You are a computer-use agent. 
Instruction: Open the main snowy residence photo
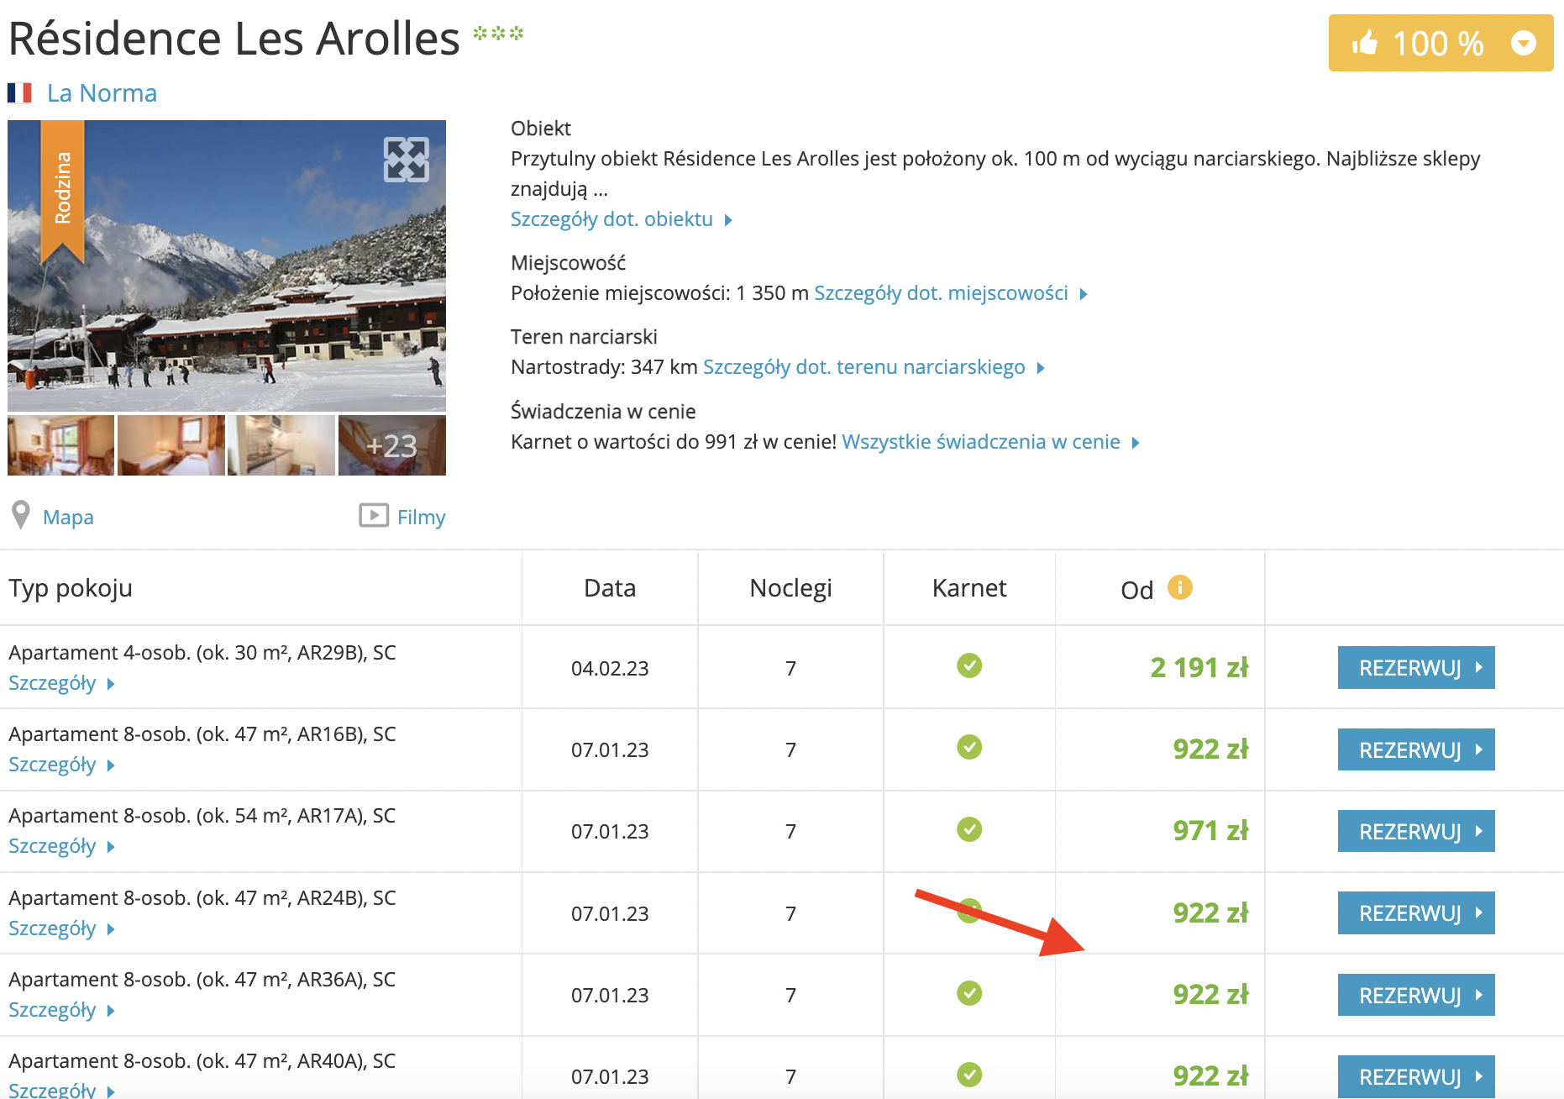pyautogui.click(x=227, y=266)
